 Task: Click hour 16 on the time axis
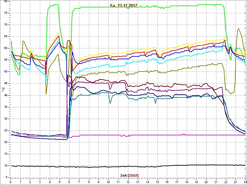pos(167,182)
